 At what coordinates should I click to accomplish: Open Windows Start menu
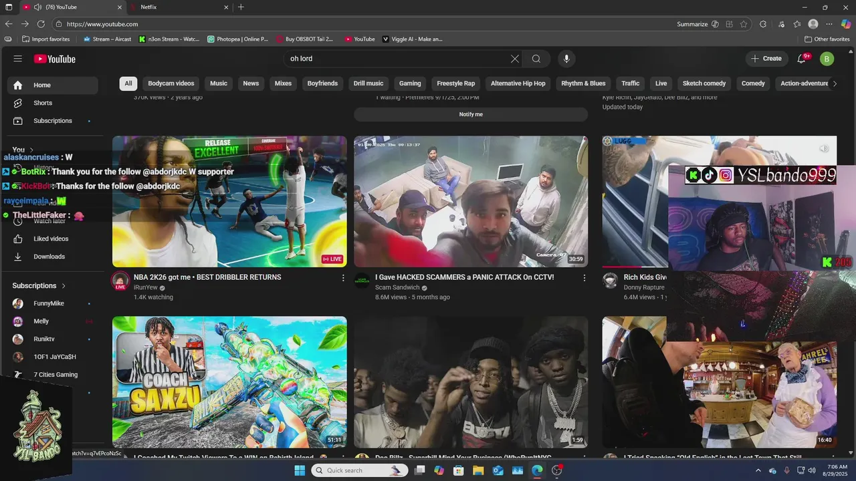point(300,470)
